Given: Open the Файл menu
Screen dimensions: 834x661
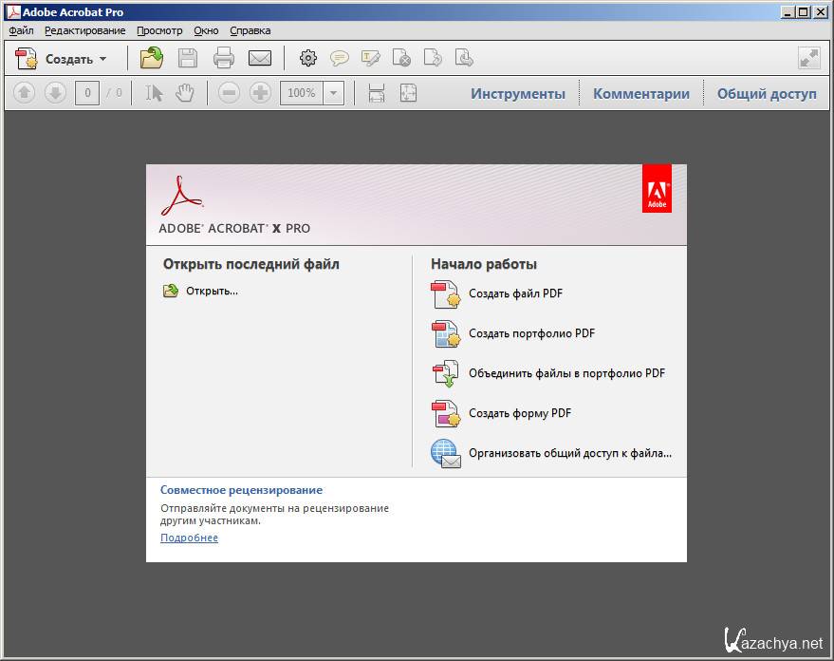Looking at the screenshot, I should tap(21, 30).
